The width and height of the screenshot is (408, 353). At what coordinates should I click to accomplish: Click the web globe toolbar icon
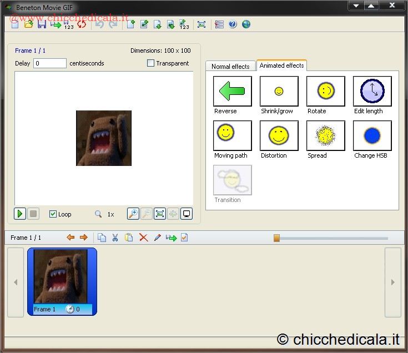tap(246, 24)
